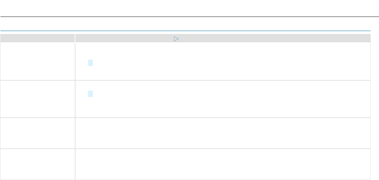Click the blank area above the gray rule
Image resolution: width=379 pixels, height=180 pixels.
pos(190,8)
